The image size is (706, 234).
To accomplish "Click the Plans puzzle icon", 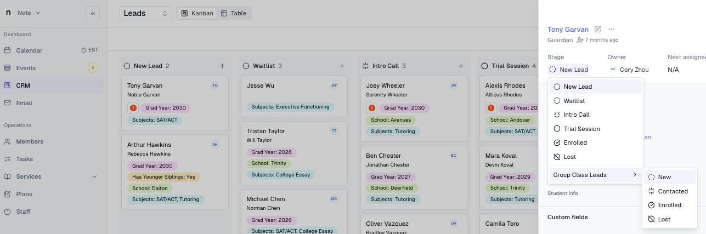I will coord(8,194).
